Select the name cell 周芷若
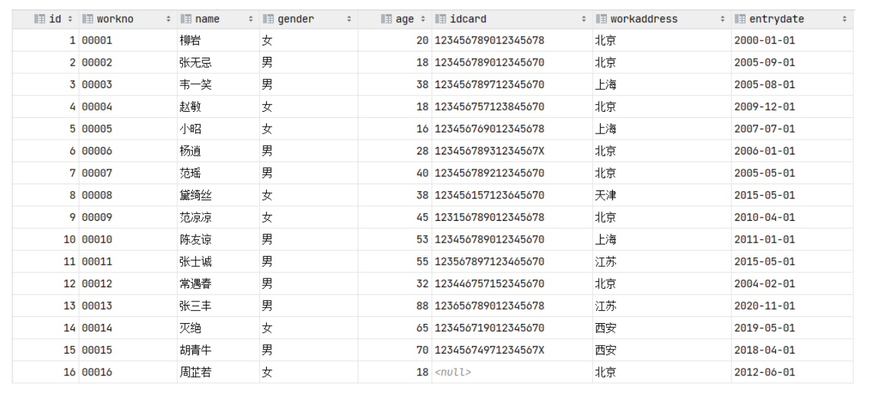Screen dimensions: 881x395 pos(218,372)
